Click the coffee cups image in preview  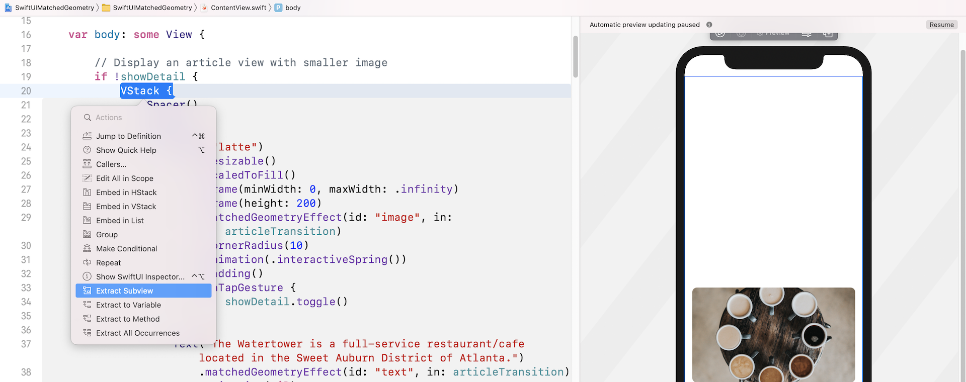click(773, 335)
